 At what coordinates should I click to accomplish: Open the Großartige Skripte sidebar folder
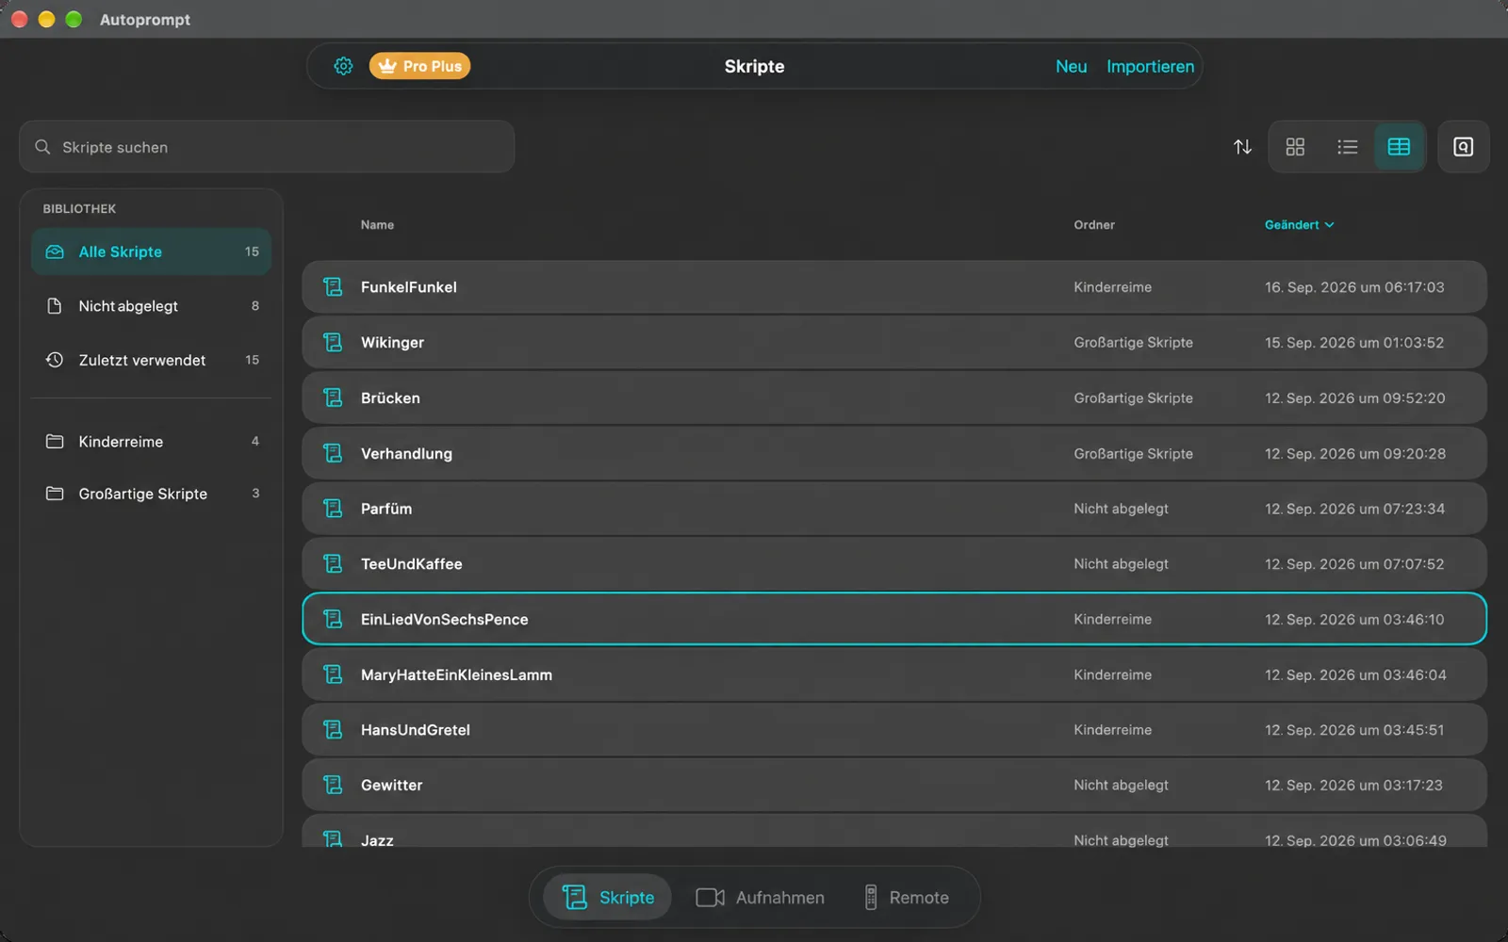click(151, 494)
